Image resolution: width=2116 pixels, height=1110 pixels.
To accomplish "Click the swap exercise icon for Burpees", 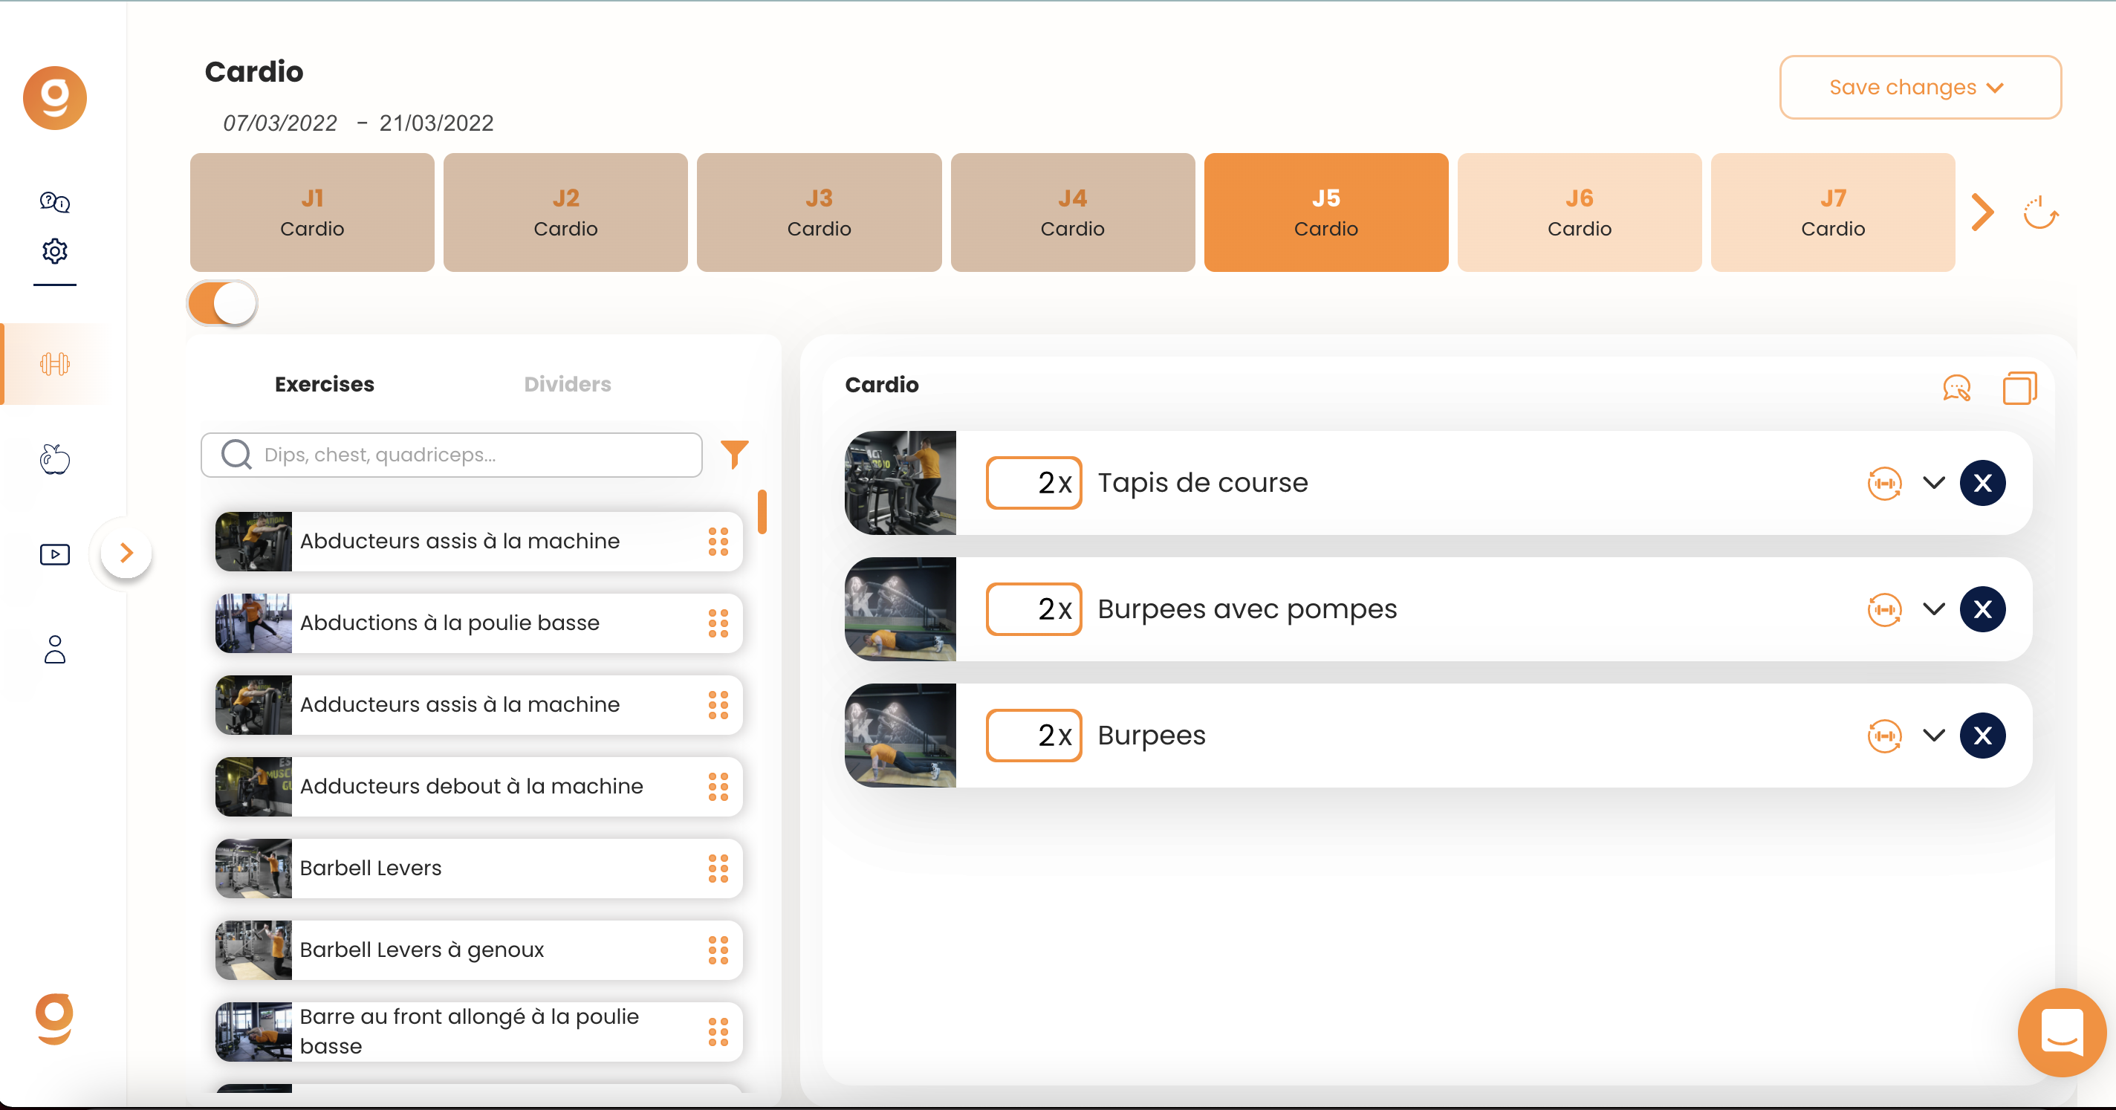I will coord(1884,736).
